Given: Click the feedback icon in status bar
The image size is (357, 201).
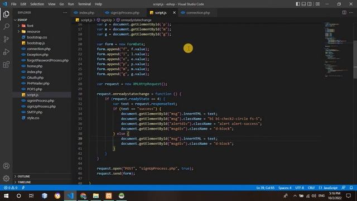Looking at the screenshot, I should click(344, 188).
